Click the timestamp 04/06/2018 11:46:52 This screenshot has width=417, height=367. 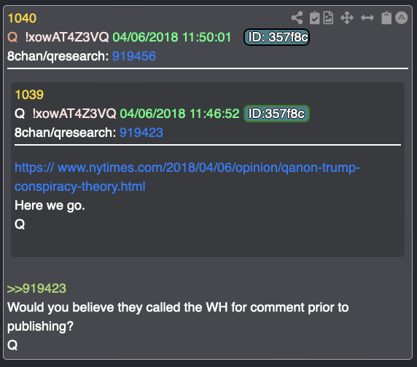coord(179,114)
